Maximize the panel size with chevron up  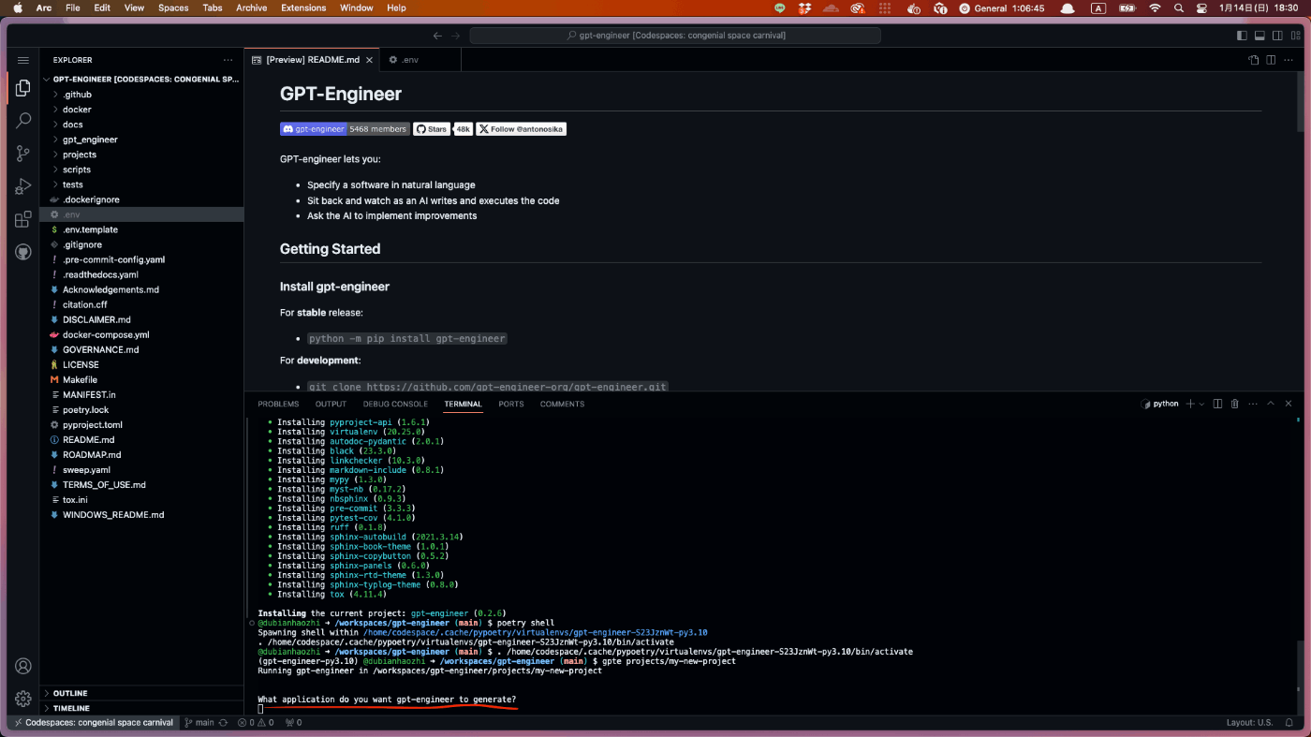1271,404
